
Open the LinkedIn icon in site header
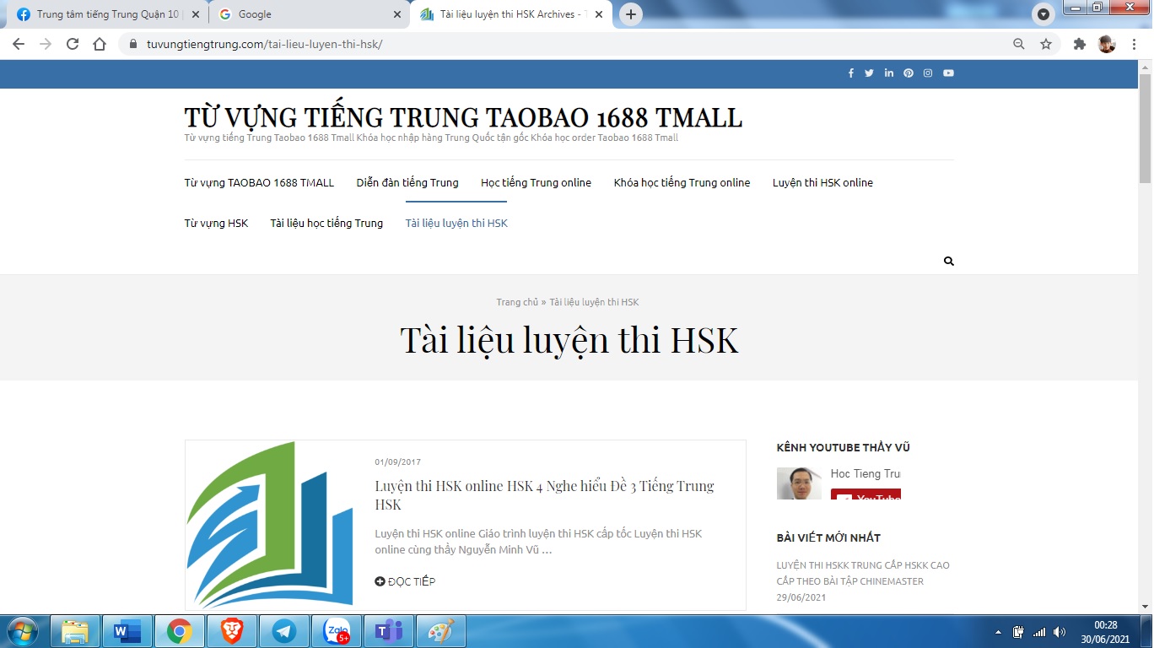tap(889, 73)
